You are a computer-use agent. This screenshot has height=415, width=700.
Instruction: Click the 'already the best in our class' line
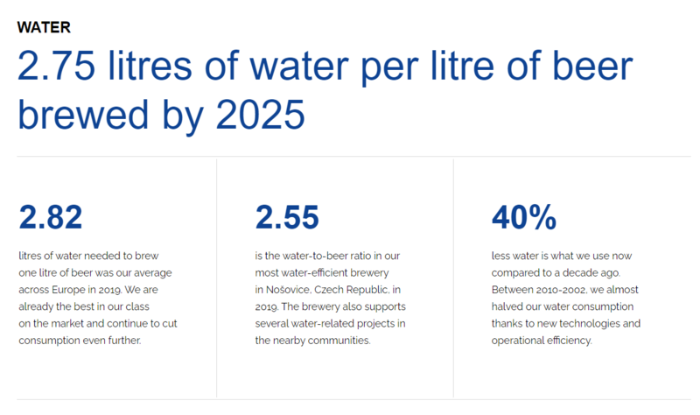84,307
